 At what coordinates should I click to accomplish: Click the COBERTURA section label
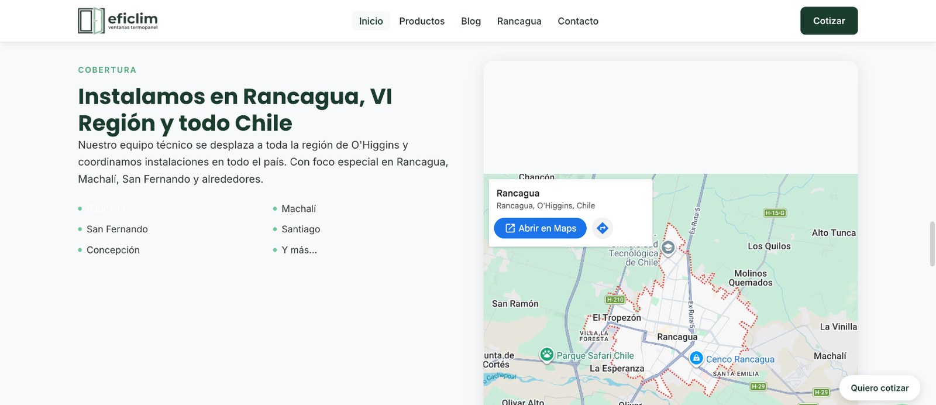(107, 70)
